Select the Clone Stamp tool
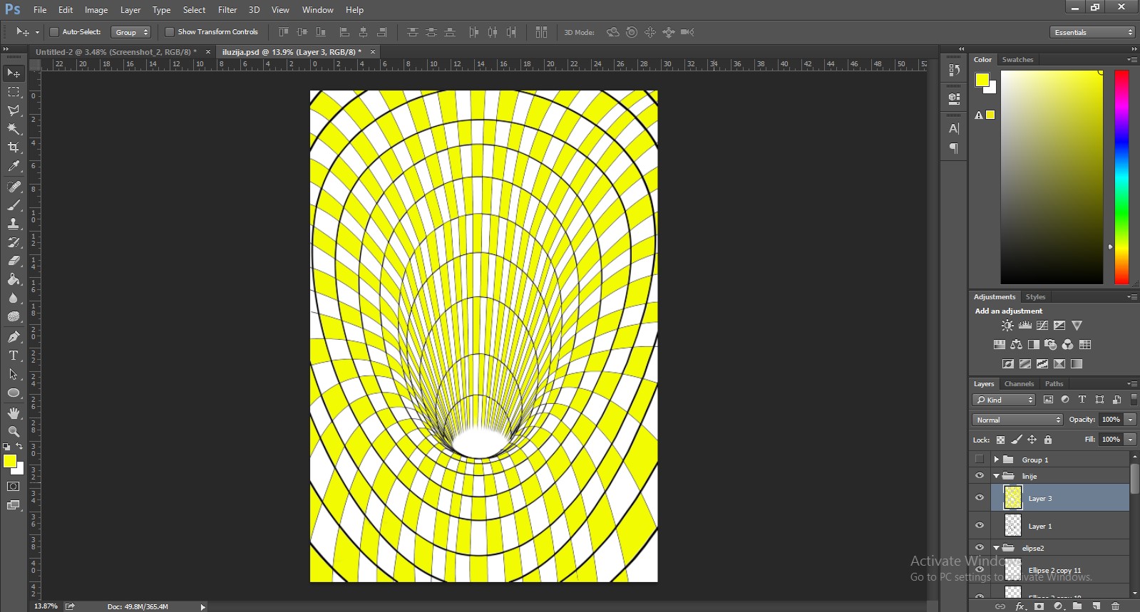The width and height of the screenshot is (1140, 612). pos(14,224)
